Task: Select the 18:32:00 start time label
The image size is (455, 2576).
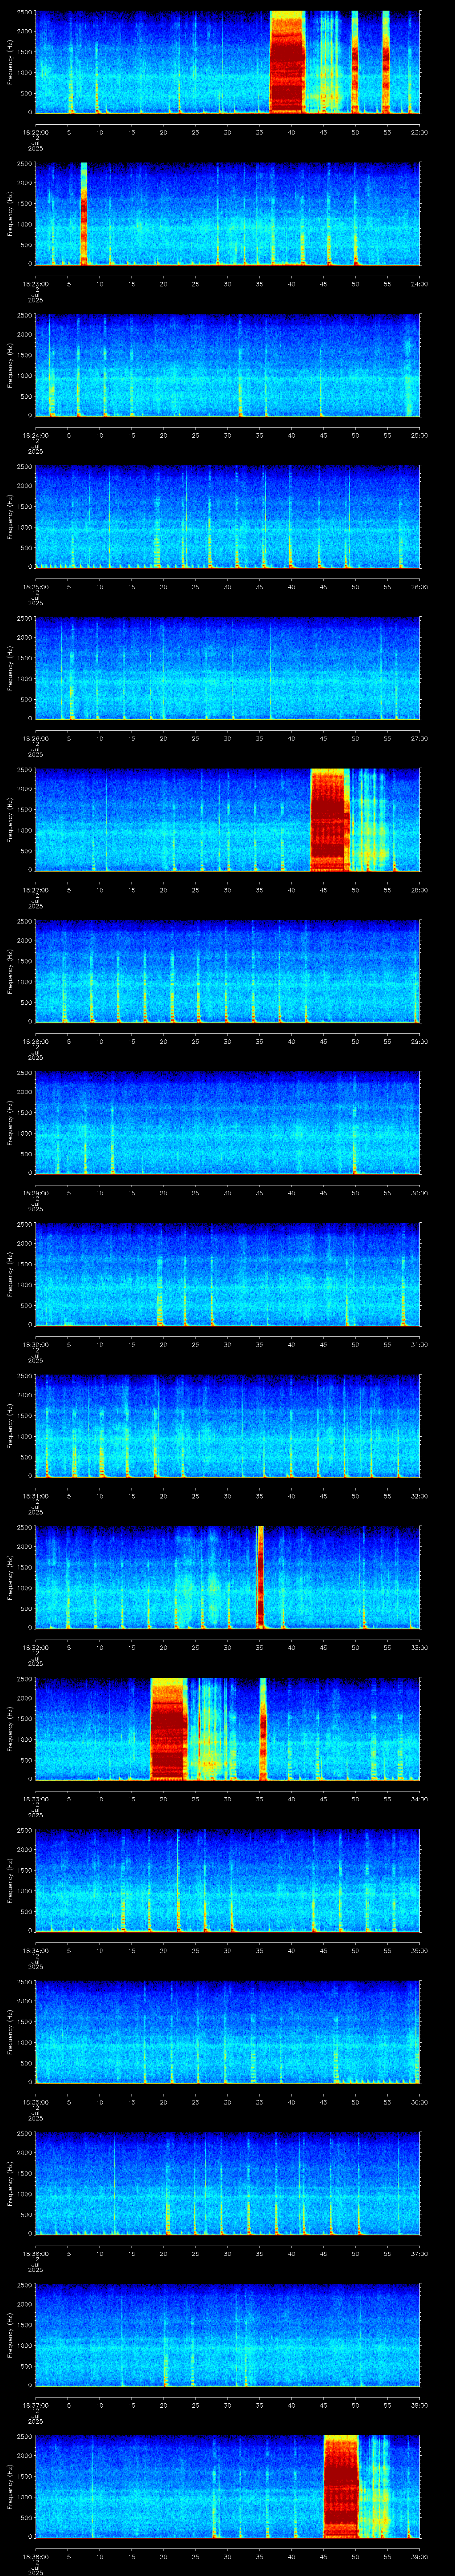Action: (x=35, y=1647)
